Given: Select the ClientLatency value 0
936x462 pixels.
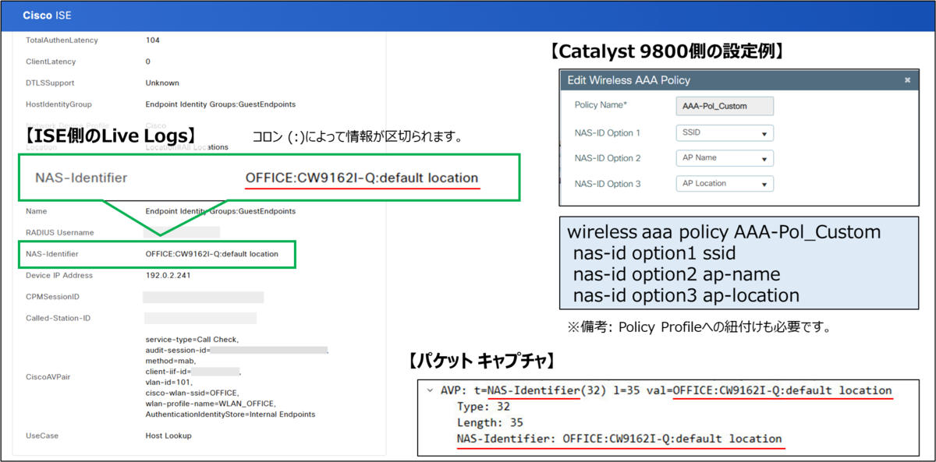Looking at the screenshot, I should tap(148, 61).
